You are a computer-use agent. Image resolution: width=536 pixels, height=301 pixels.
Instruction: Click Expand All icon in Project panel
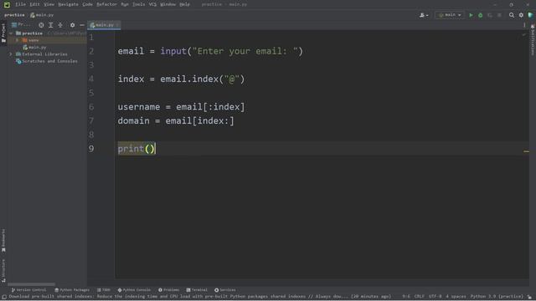[50, 25]
